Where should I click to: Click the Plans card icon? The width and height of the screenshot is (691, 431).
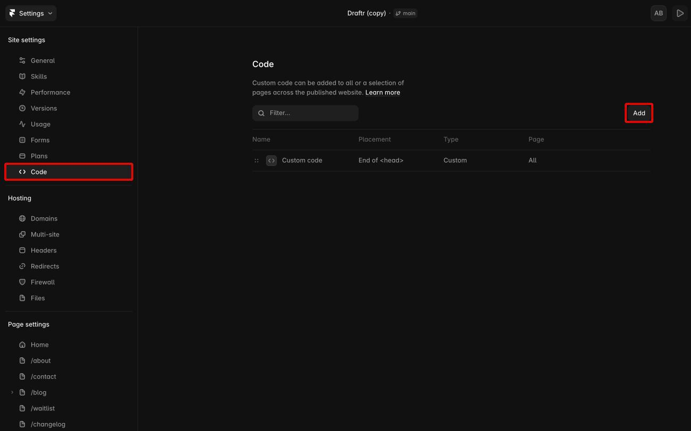[x=22, y=156]
